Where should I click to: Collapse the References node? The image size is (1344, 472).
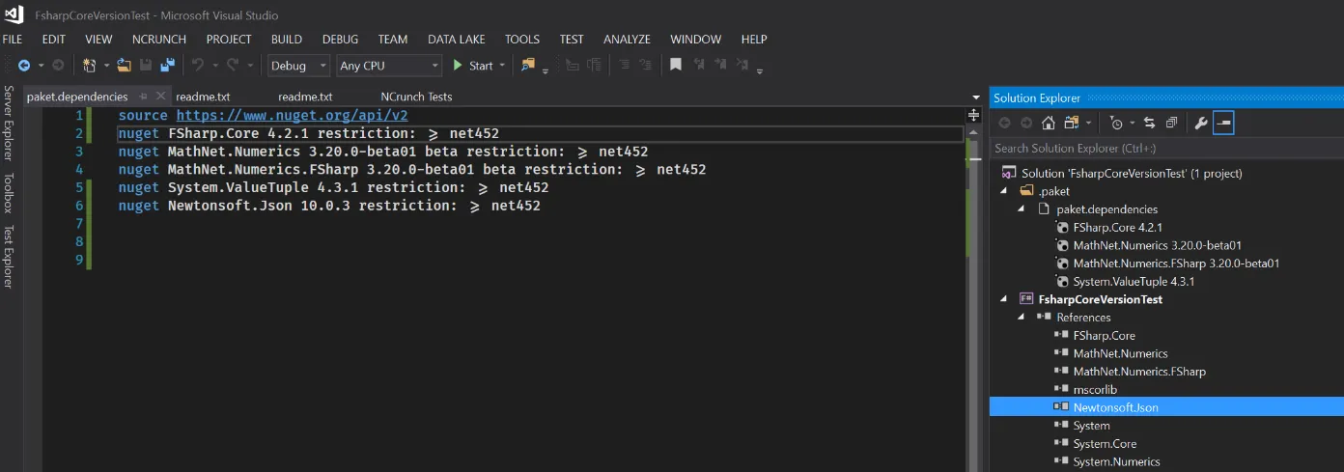point(1022,318)
